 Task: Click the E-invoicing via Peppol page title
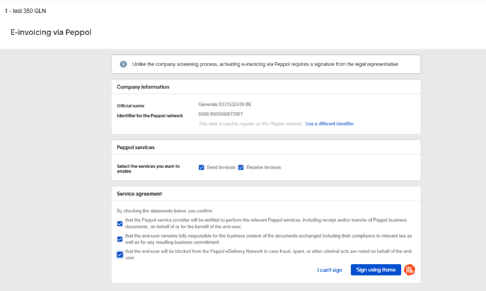pos(51,32)
